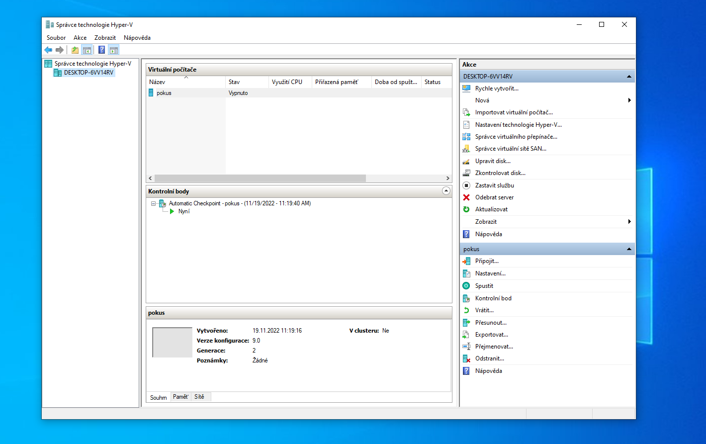706x444 pixels.
Task: Select DESKTOP-6VV14RV in the tree
Action: pyautogui.click(x=88, y=73)
